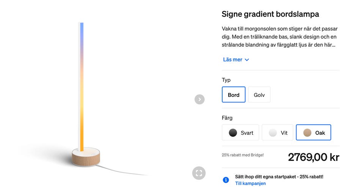The width and height of the screenshot is (364, 187).
Task: Click the oak-brown color swatch circle
Action: tap(307, 133)
